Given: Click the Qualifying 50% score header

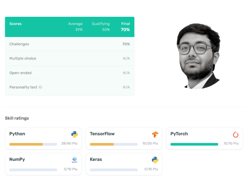Looking at the screenshot, I should (101, 26).
